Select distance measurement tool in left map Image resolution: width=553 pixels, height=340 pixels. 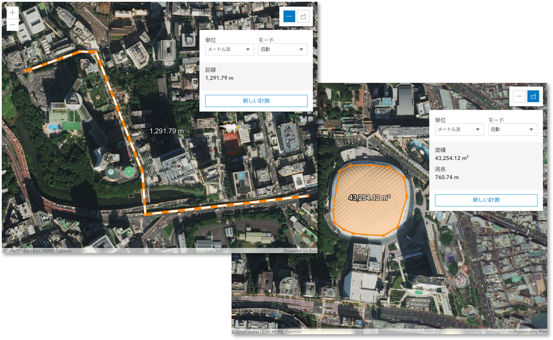[289, 16]
